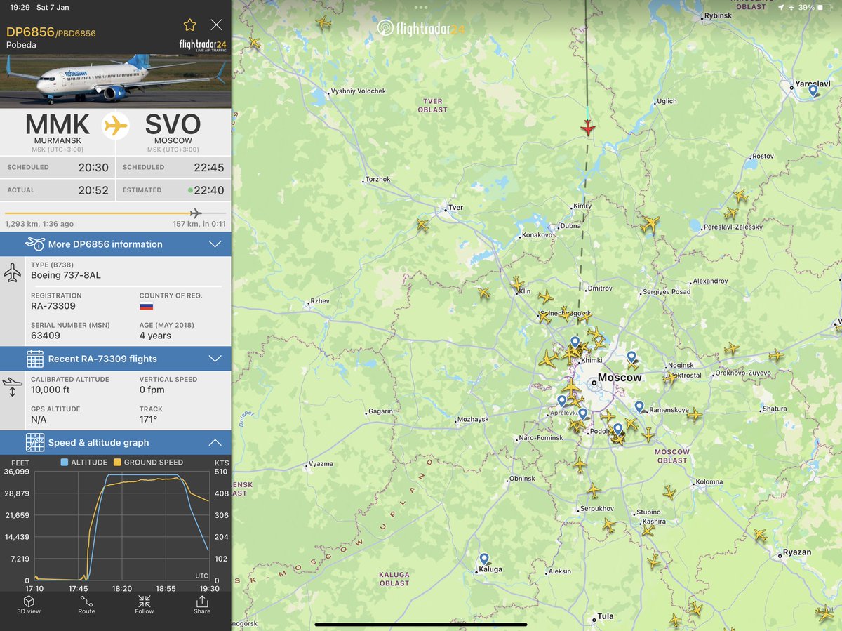Viewport: 842px width, 631px height.
Task: Tap the Dubna town label
Action: click(x=570, y=226)
